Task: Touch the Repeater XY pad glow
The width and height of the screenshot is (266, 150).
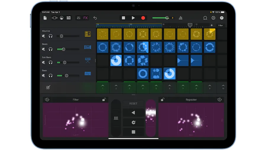Action: [x=197, y=123]
